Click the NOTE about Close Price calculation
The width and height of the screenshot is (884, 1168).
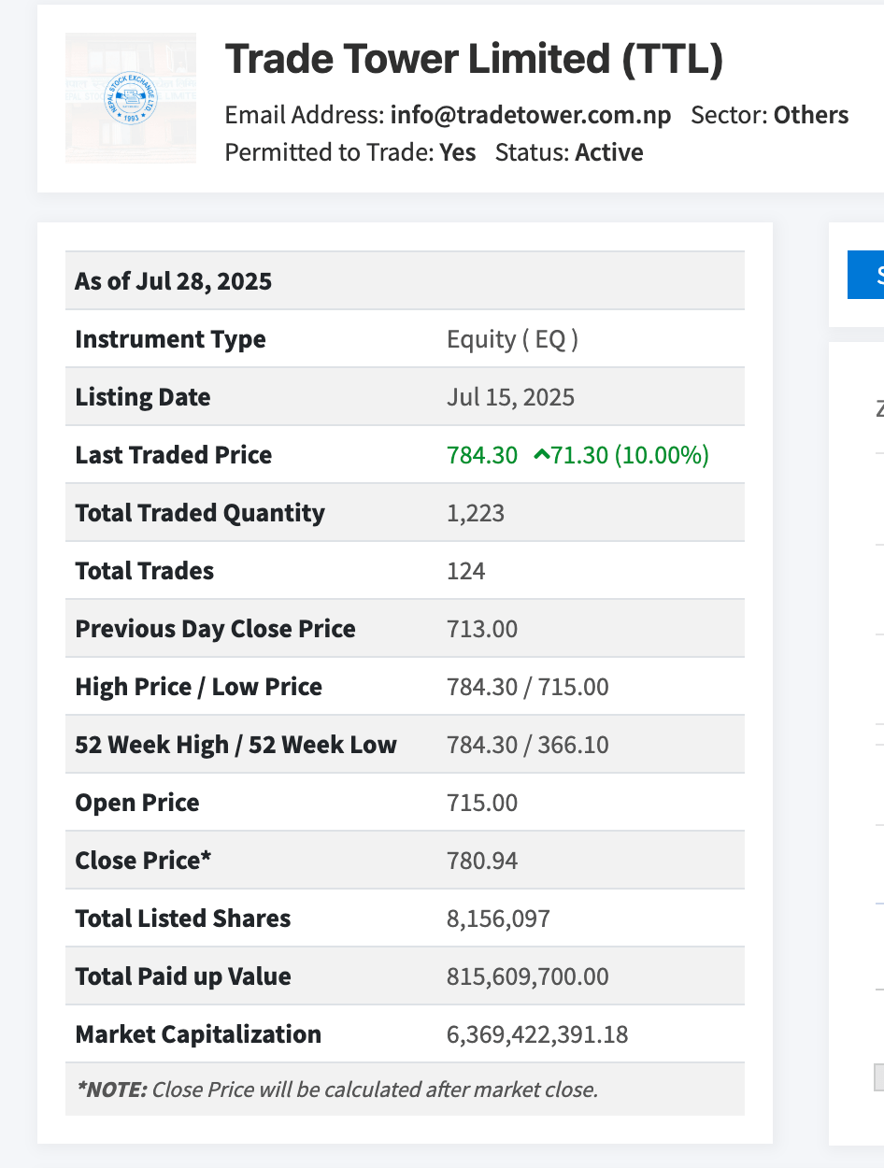point(336,1089)
